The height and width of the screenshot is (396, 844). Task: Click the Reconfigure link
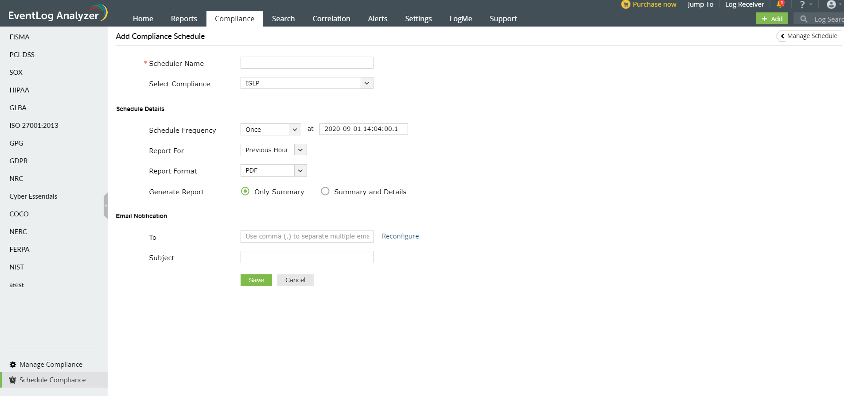point(400,236)
